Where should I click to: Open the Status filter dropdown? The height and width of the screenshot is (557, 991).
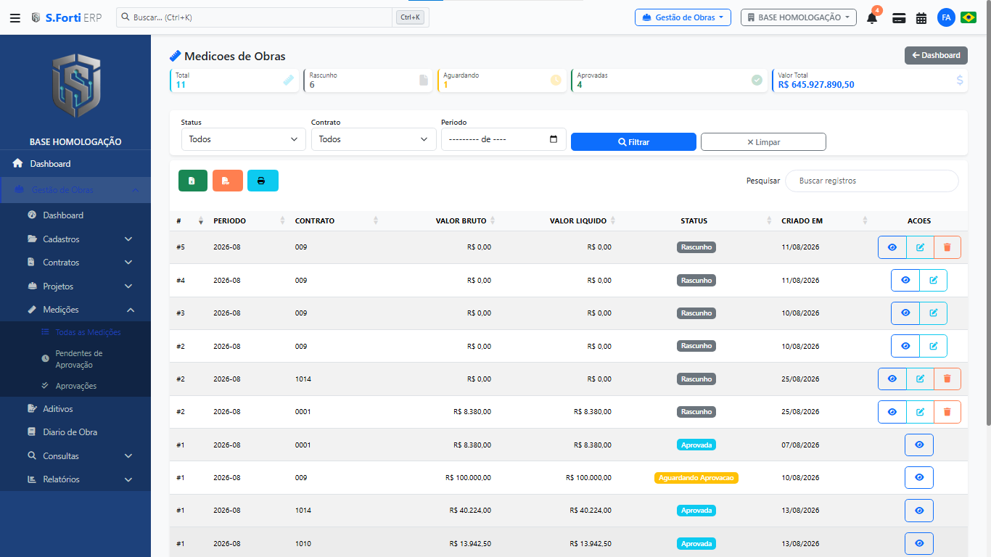pyautogui.click(x=243, y=139)
